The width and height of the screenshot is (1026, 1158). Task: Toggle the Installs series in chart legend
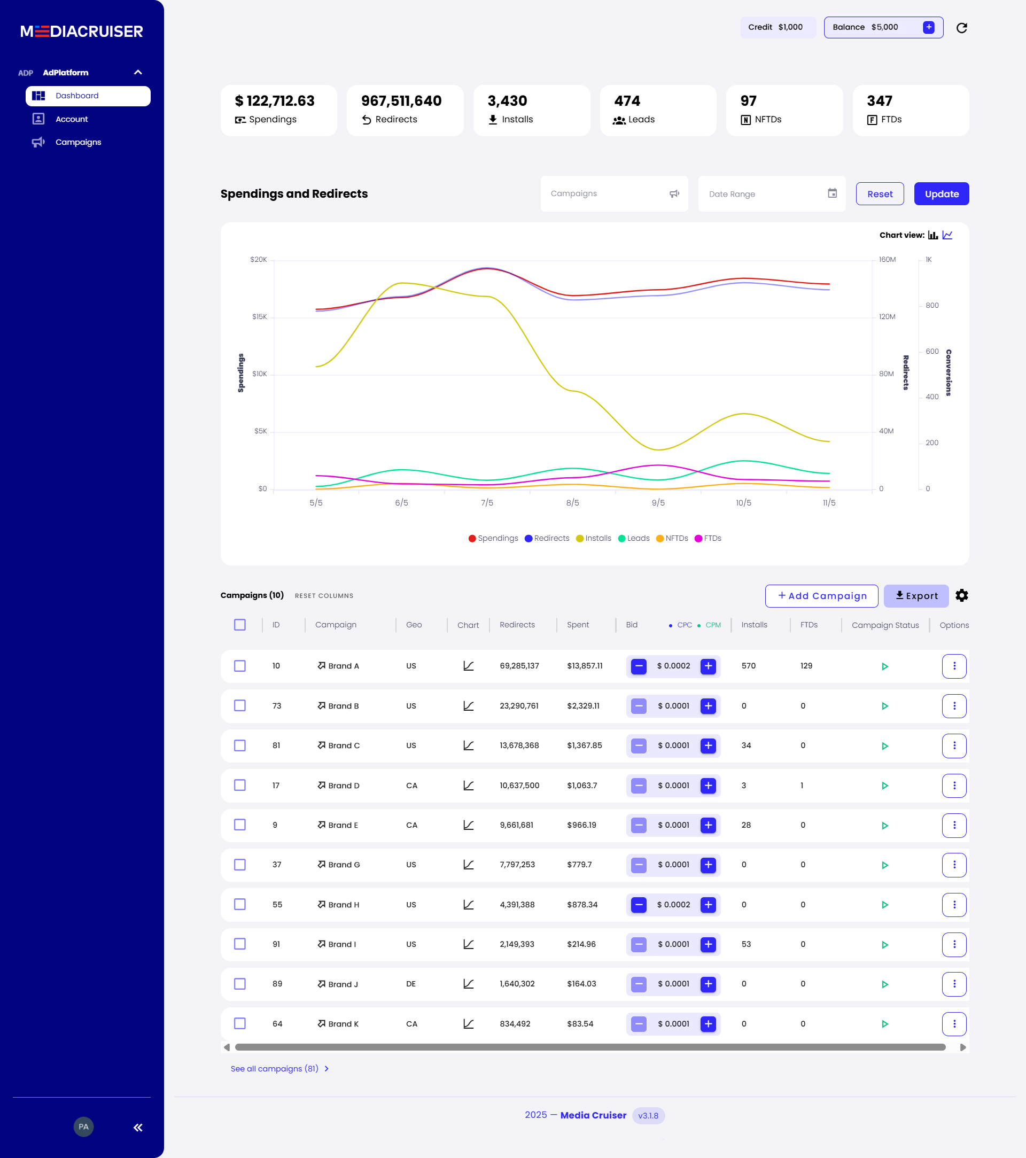click(x=593, y=538)
